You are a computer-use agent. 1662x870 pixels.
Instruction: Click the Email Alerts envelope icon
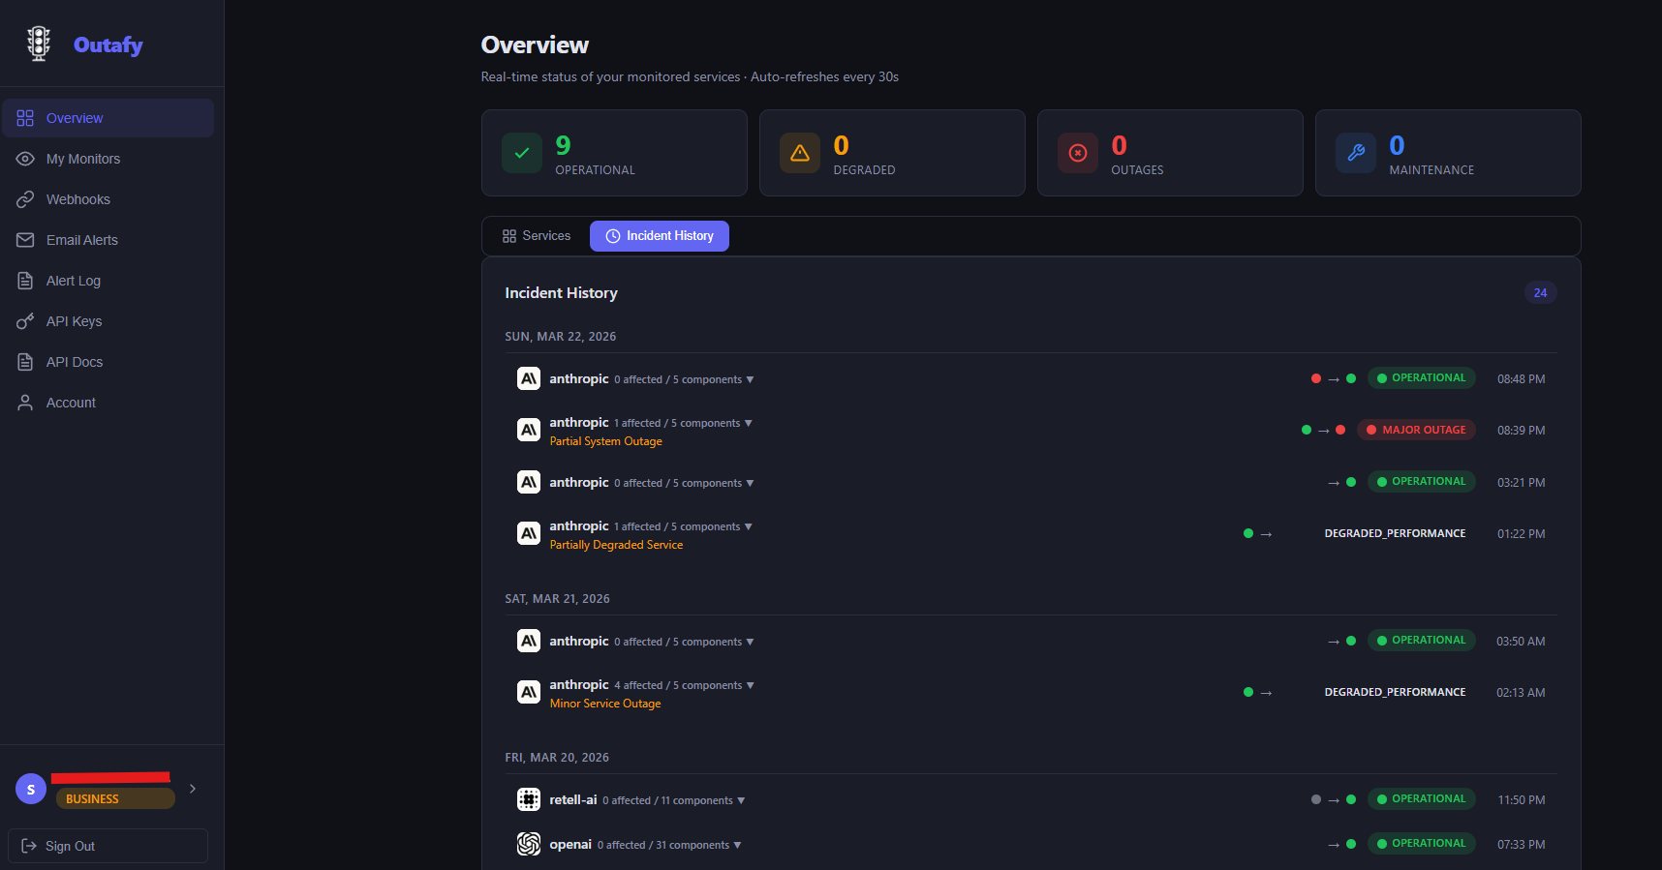click(x=25, y=240)
